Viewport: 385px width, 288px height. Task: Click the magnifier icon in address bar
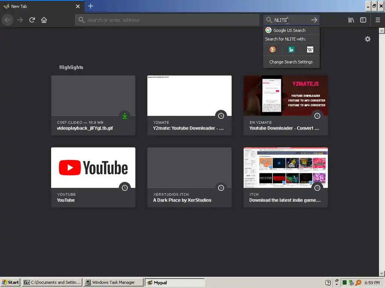tap(81, 20)
